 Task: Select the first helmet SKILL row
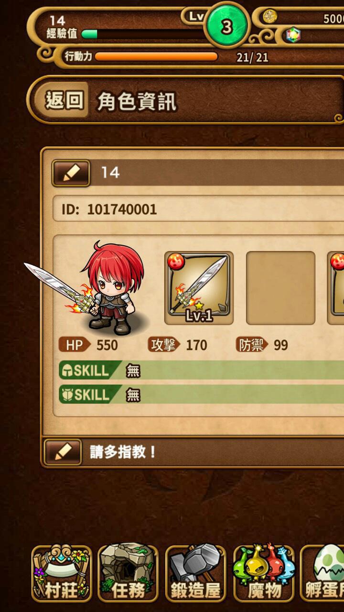coord(201,370)
